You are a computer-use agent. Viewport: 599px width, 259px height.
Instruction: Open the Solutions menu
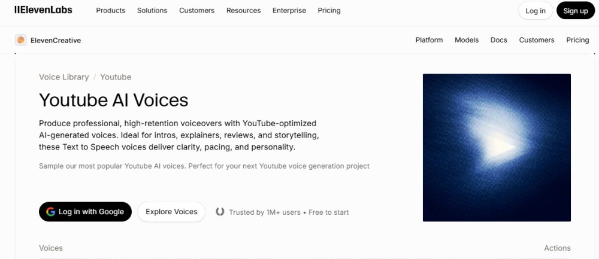coord(152,11)
